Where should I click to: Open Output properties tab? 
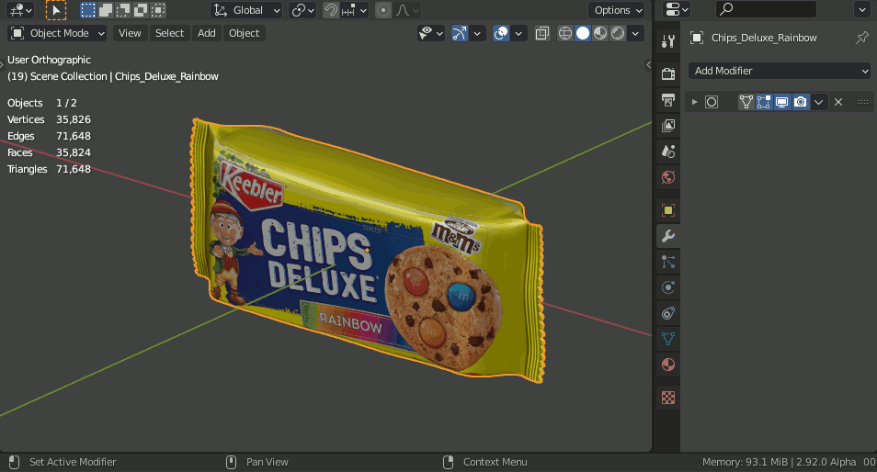point(667,100)
